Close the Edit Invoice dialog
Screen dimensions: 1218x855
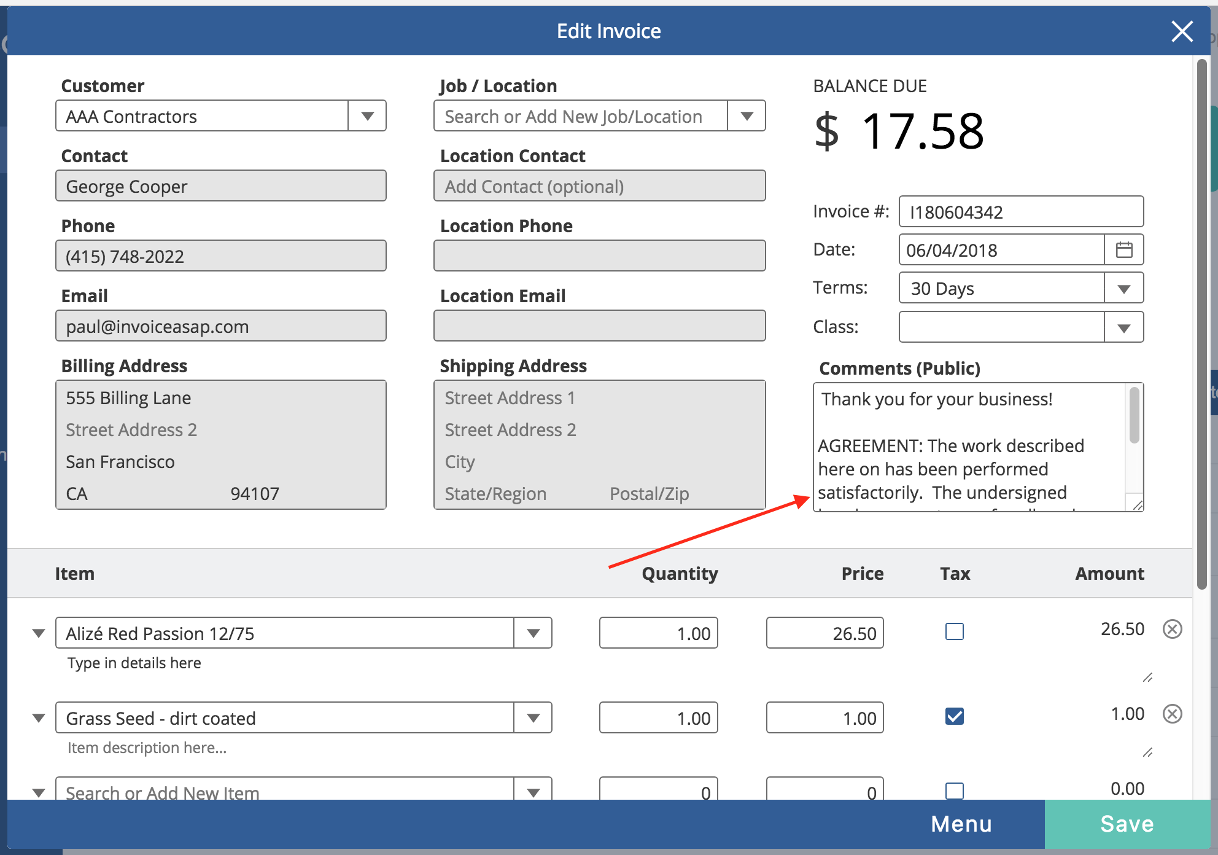(x=1181, y=31)
